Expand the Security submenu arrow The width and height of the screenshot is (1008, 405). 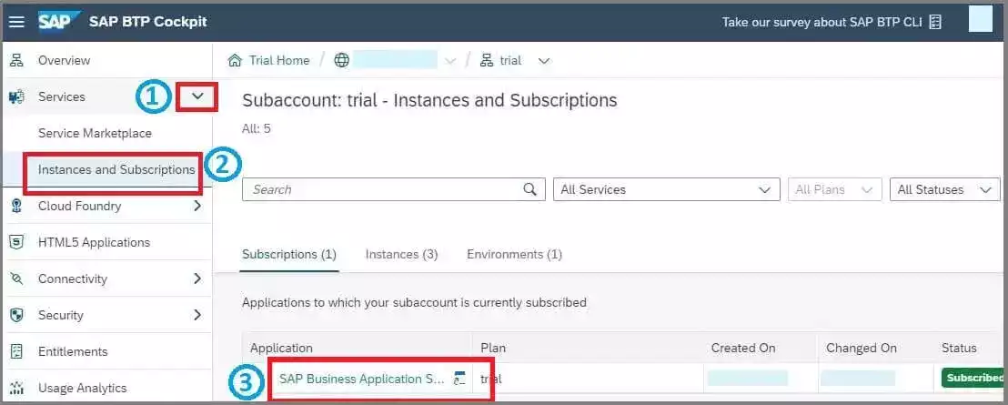tap(197, 315)
